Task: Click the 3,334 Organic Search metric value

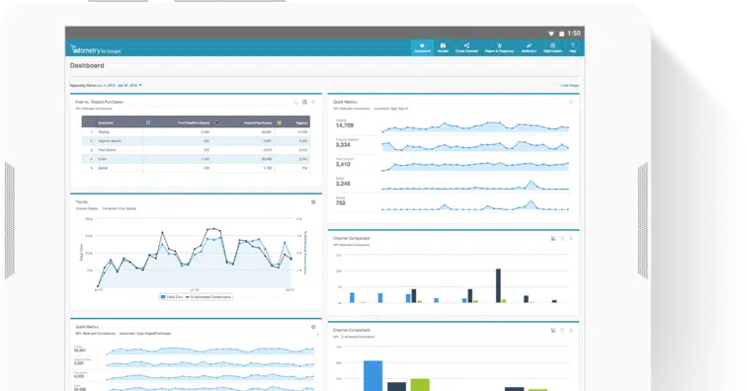Action: click(x=343, y=145)
